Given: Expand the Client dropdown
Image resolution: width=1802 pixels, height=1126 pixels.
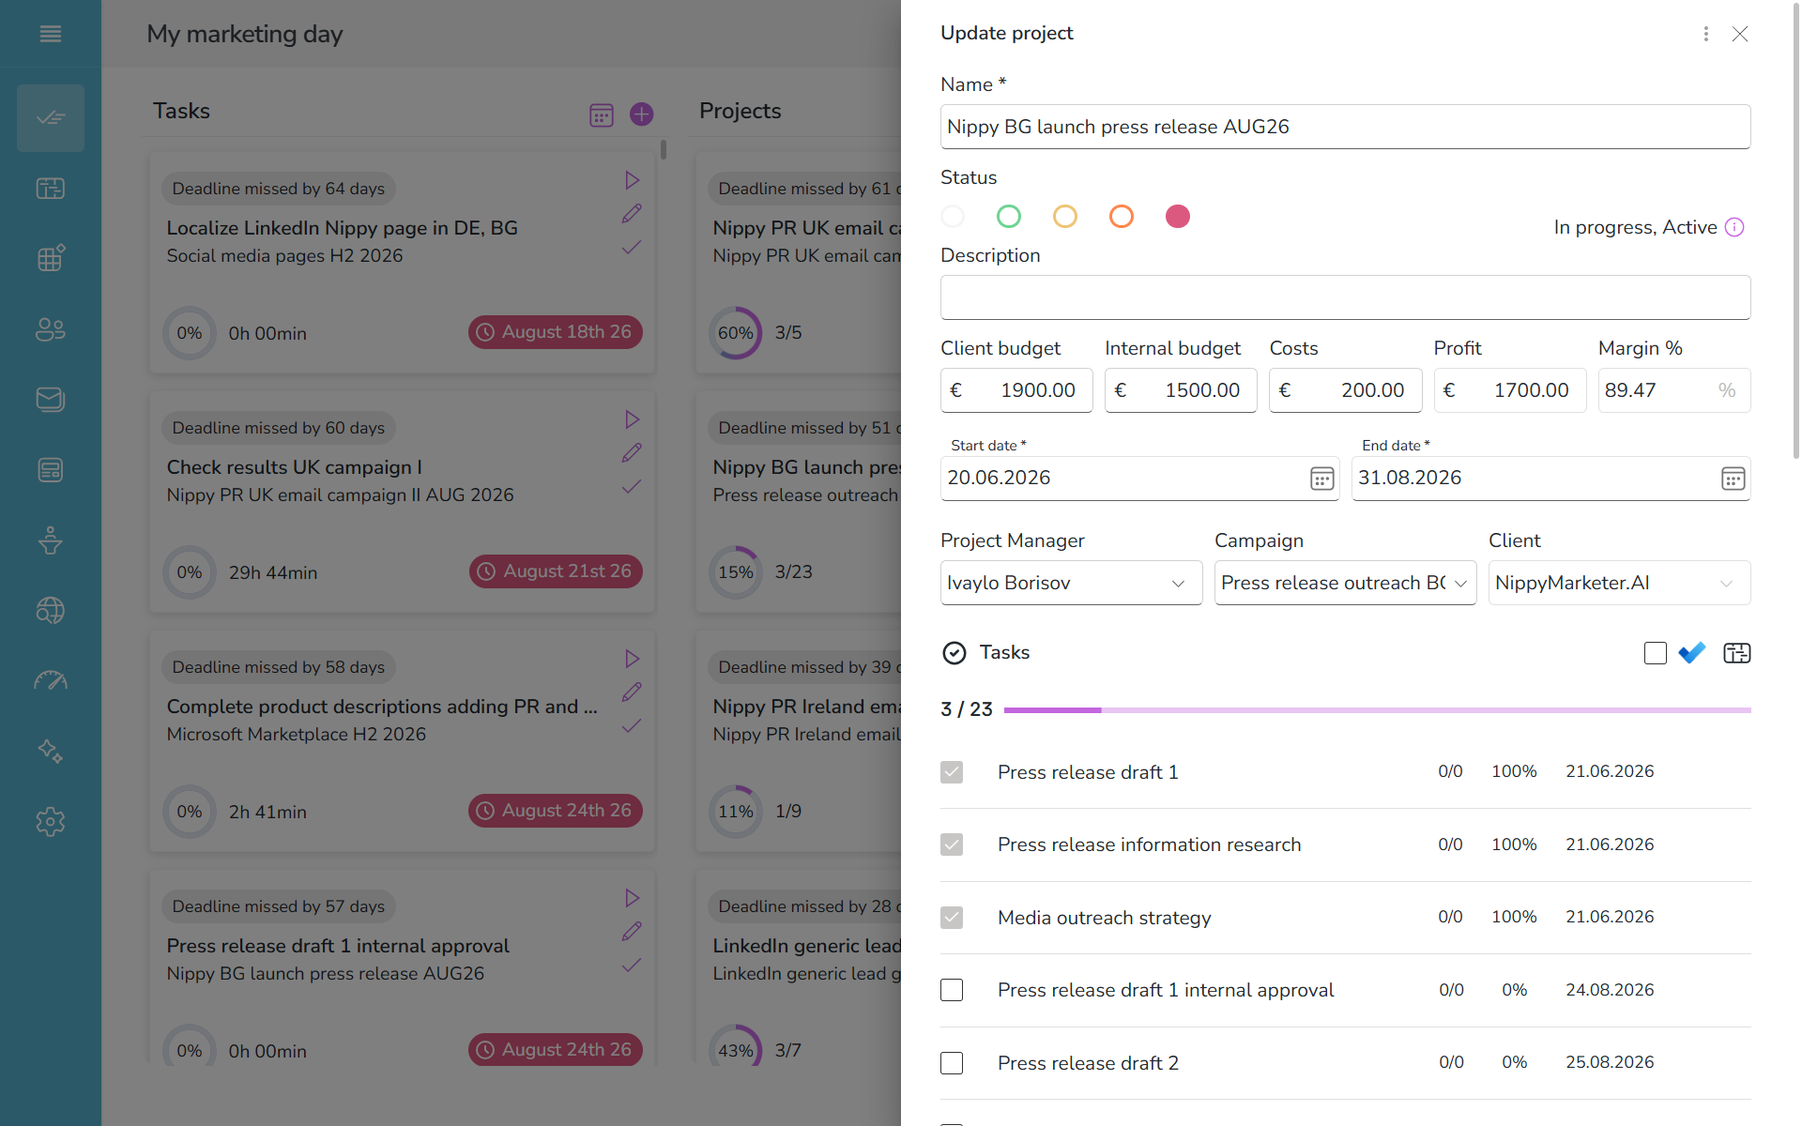Looking at the screenshot, I should pyautogui.click(x=1619, y=583).
